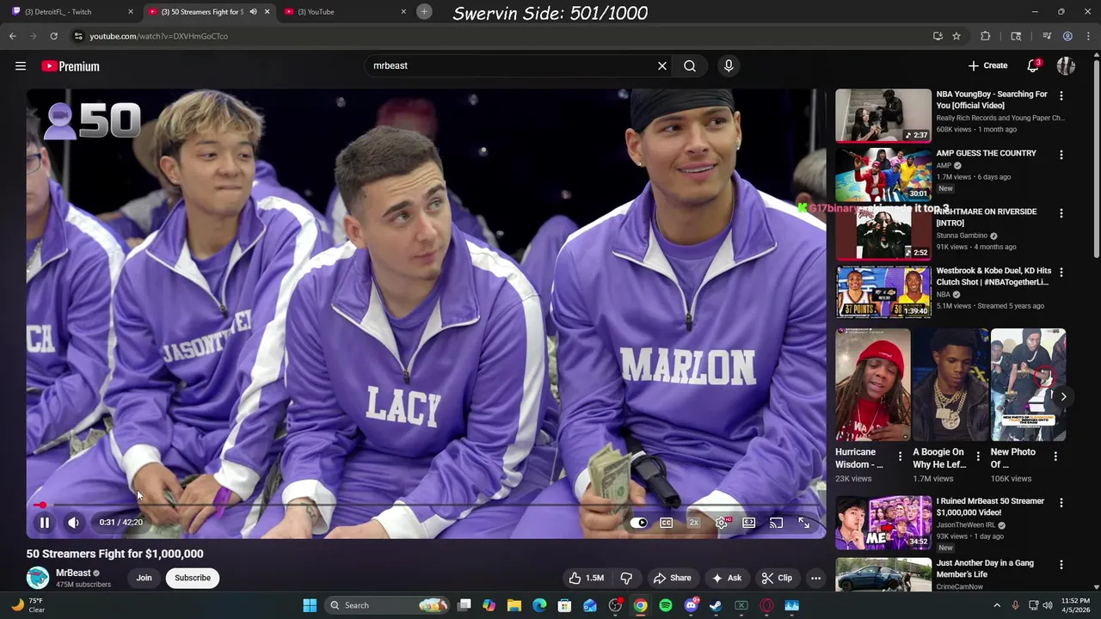This screenshot has height=619, width=1101.
Task: Show next Shorts with the arrow
Action: pyautogui.click(x=1063, y=396)
